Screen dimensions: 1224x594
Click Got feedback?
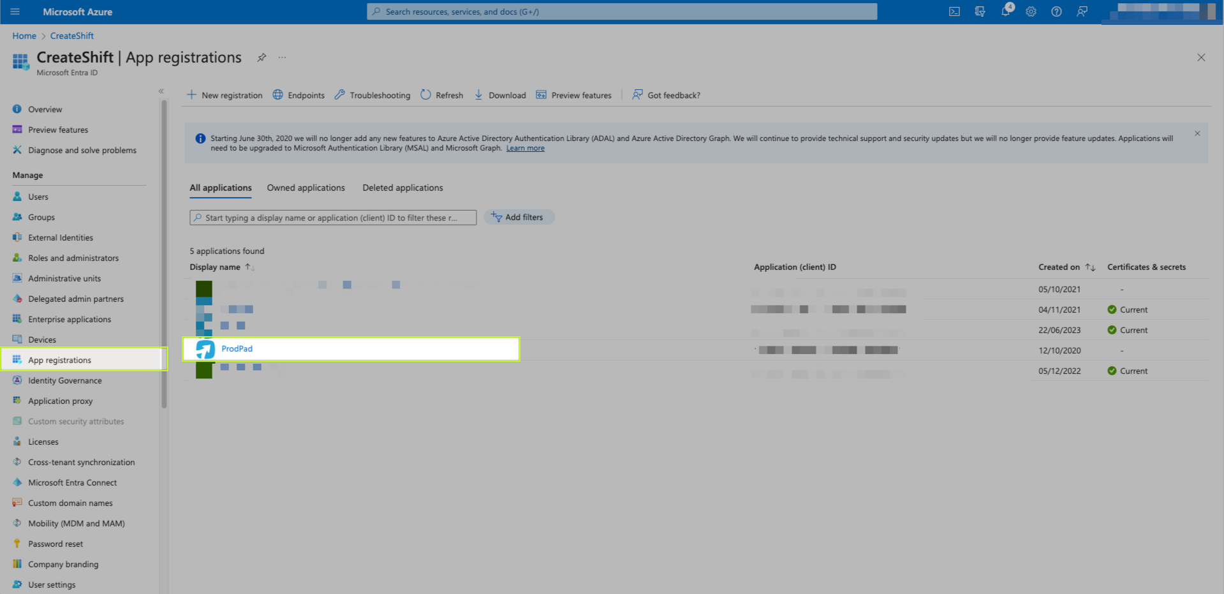pyautogui.click(x=666, y=95)
